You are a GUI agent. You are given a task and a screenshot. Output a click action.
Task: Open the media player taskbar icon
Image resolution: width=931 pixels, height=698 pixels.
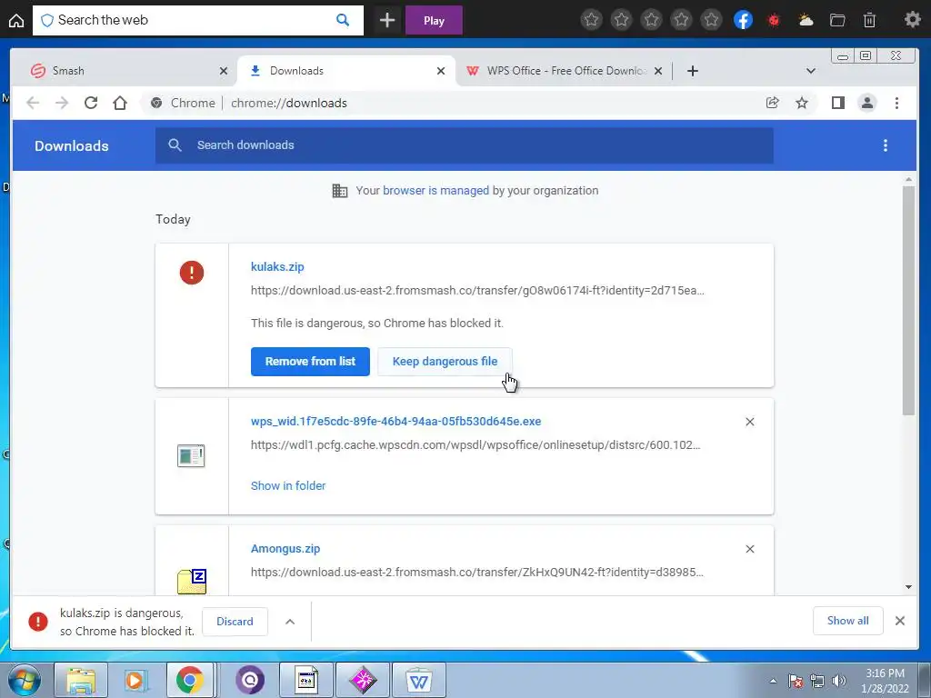(x=135, y=680)
